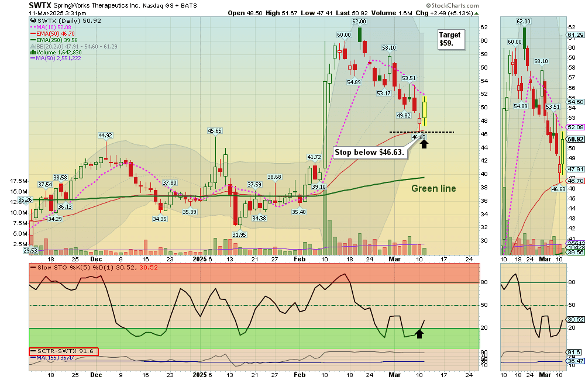Click the Volume 1,642,830 legend entry

click(x=58, y=52)
